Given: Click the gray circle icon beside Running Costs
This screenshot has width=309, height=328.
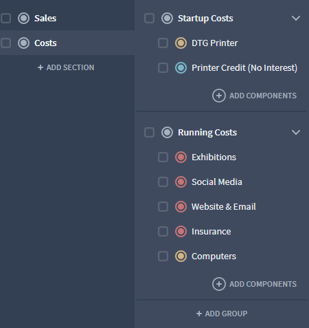Looking at the screenshot, I should (167, 133).
